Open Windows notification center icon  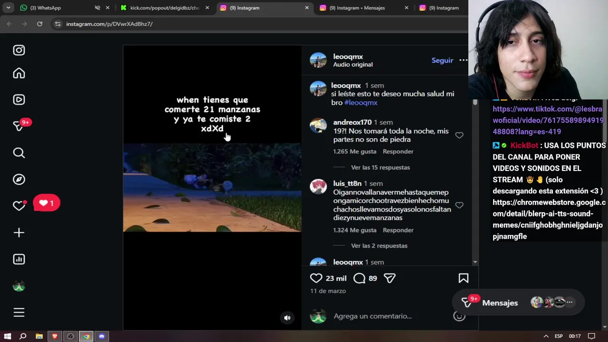coord(591,336)
